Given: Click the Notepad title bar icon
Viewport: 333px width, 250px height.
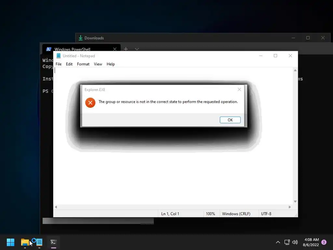Looking at the screenshot, I should [59, 56].
